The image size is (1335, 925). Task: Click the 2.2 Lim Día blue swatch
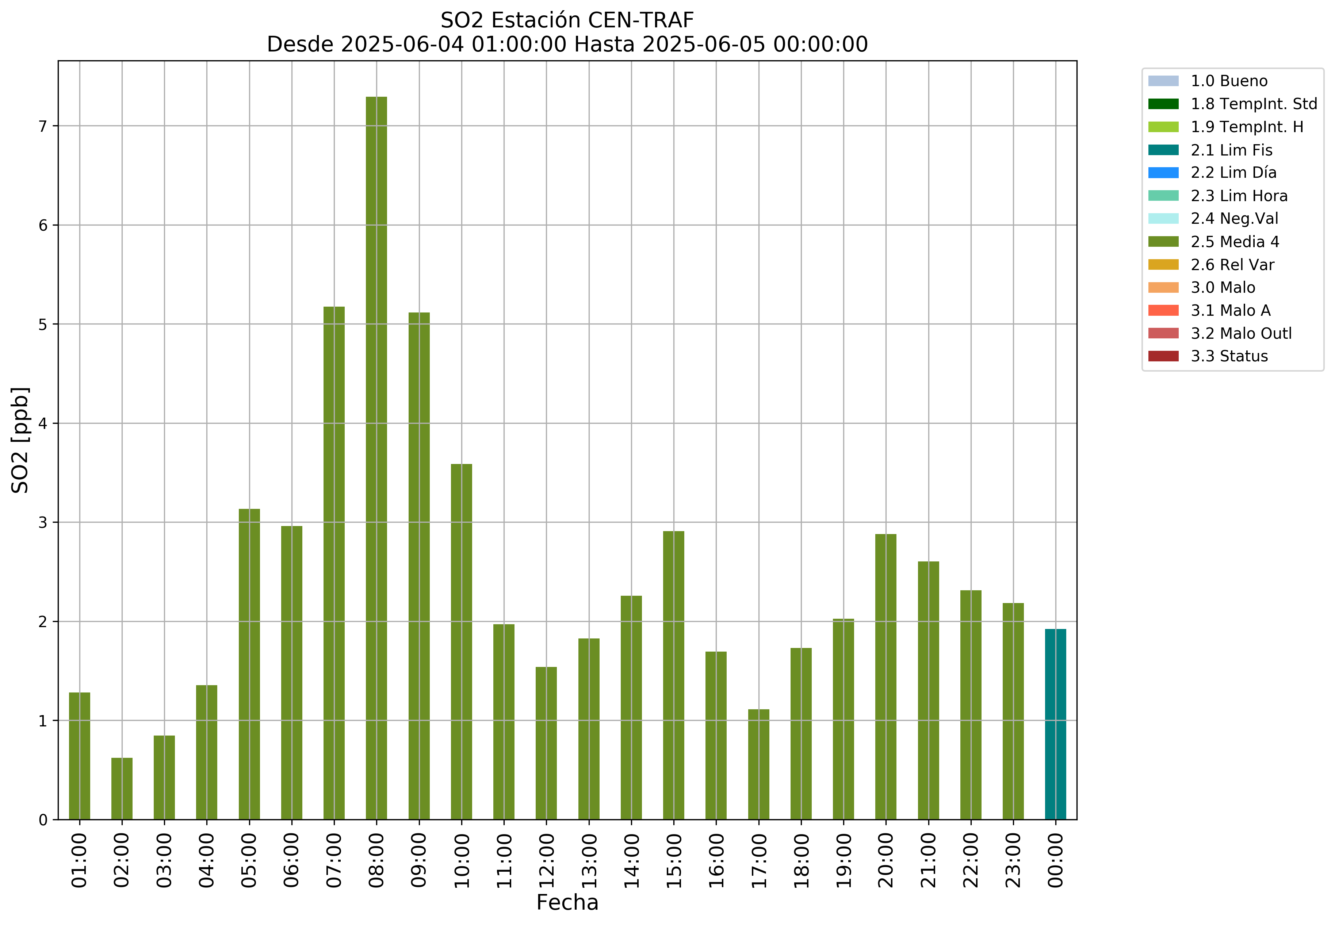[x=1163, y=173]
